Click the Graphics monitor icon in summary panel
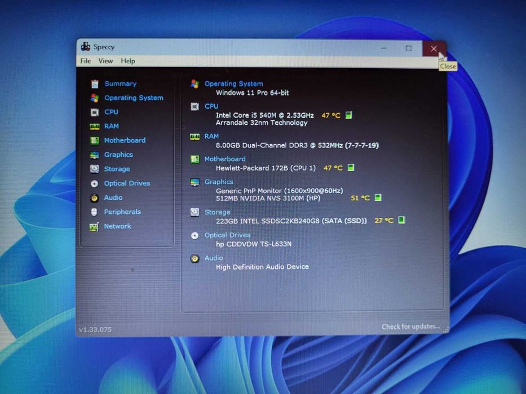Screen dimensions: 526x394 tap(195, 182)
